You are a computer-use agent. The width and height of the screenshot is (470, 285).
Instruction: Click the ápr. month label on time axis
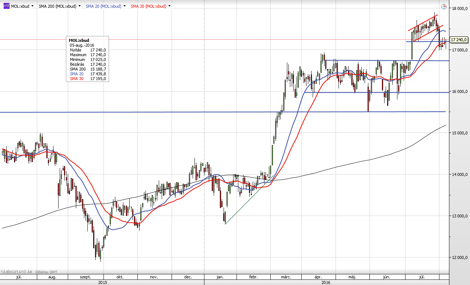pos(319,277)
